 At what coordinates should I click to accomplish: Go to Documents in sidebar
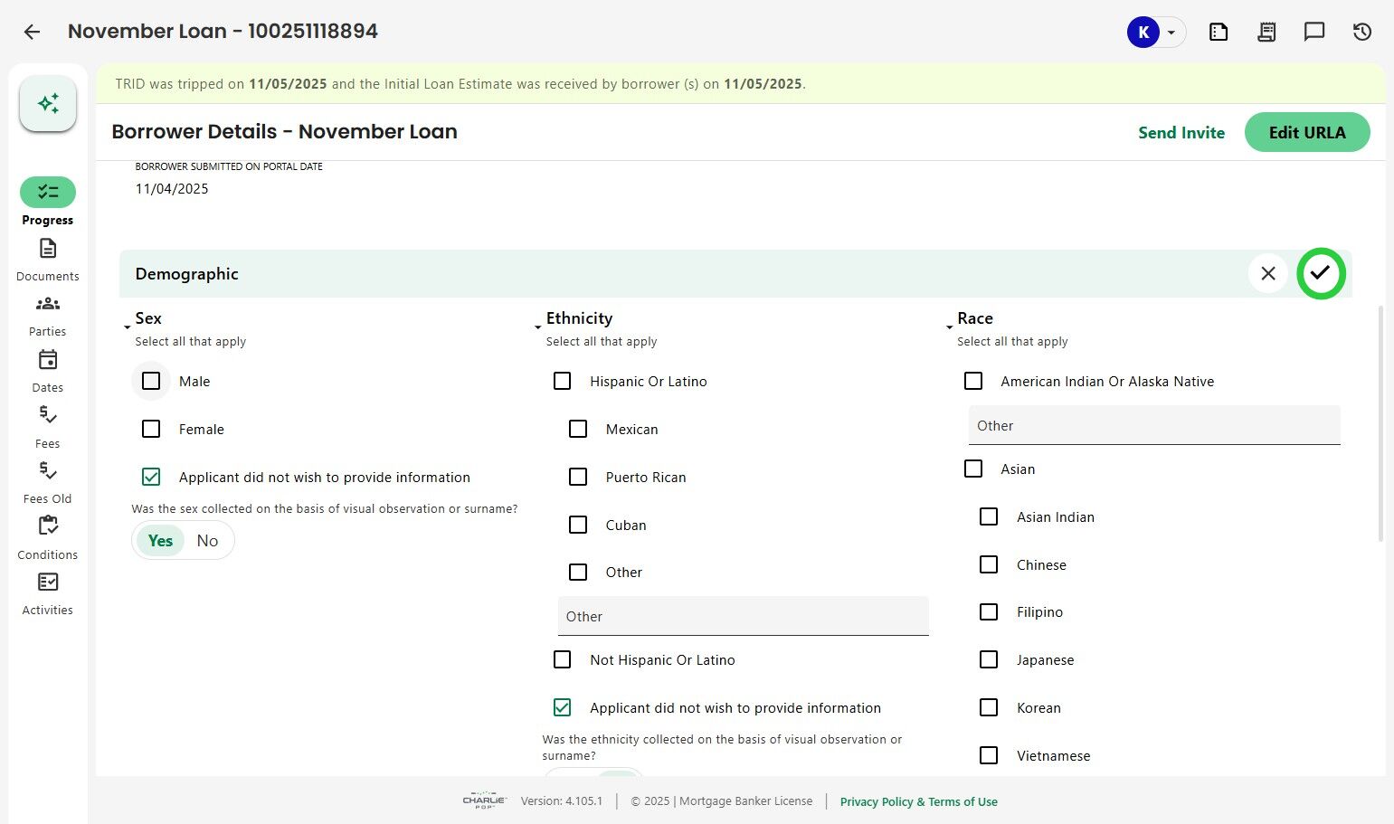click(x=48, y=258)
